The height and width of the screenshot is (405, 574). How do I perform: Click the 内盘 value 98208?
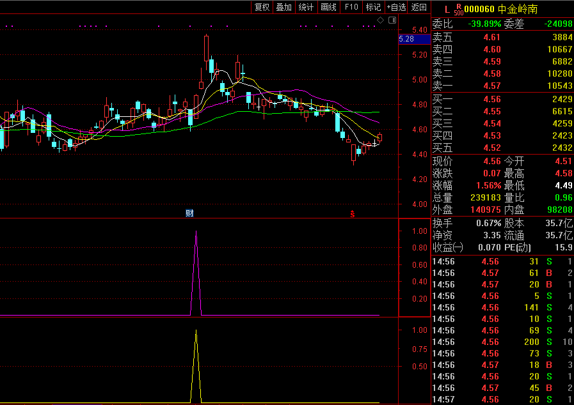[560, 210]
